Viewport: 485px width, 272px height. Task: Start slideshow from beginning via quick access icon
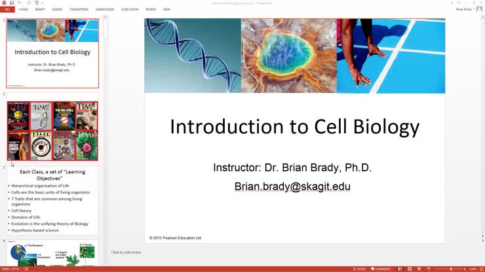pos(37,3)
